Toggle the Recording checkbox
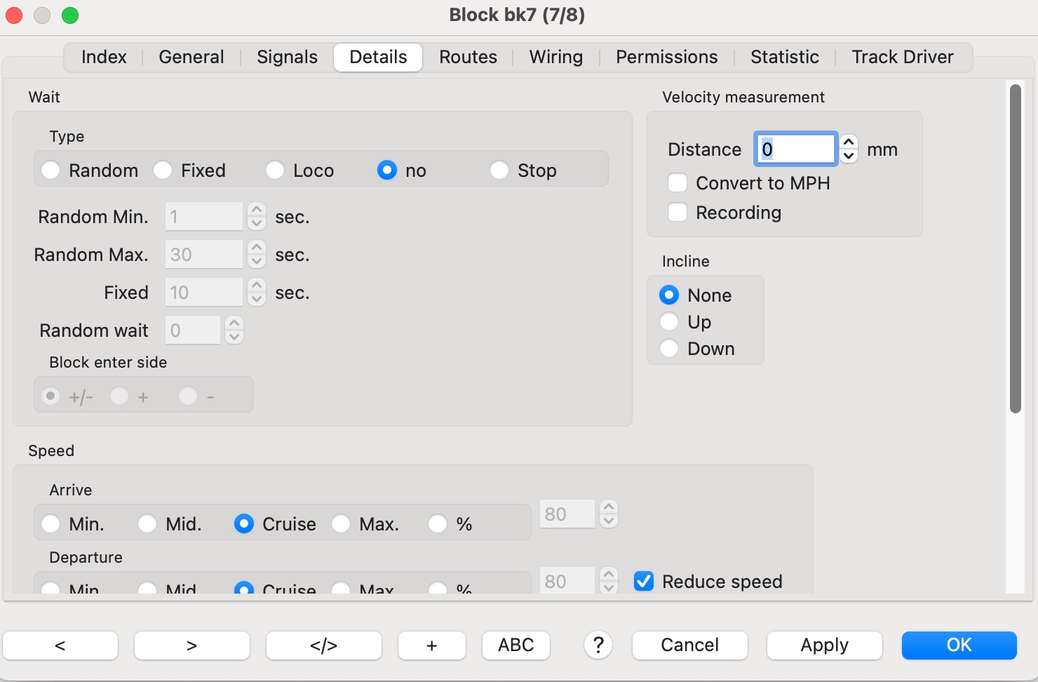Screen dimensions: 1038x682 (x=678, y=213)
